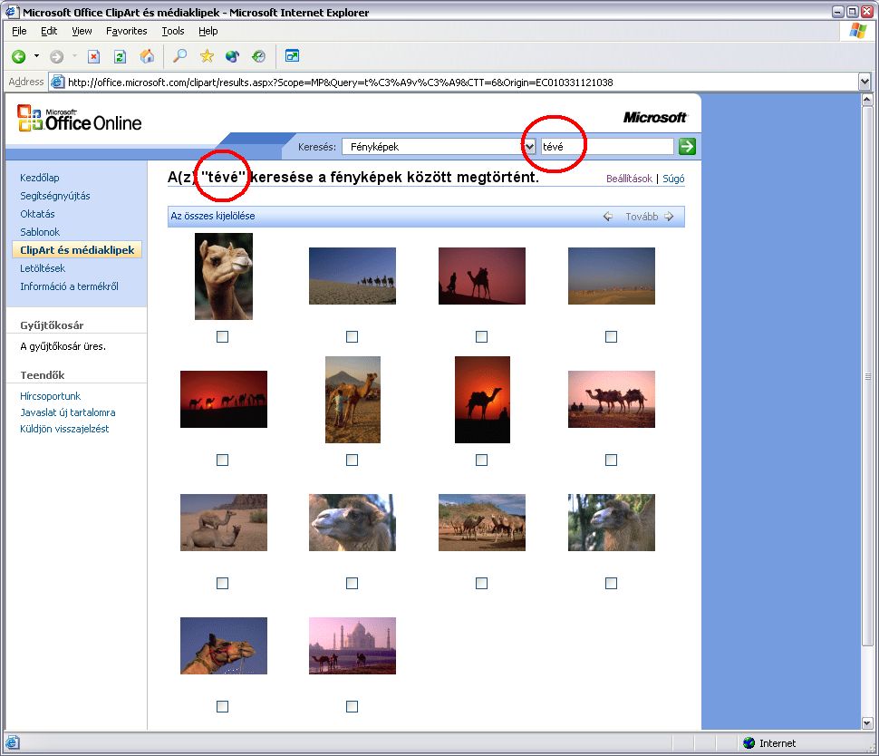The height and width of the screenshot is (756, 879).
Task: Open the Back button history dropdown arrow
Action: pyautogui.click(x=37, y=56)
